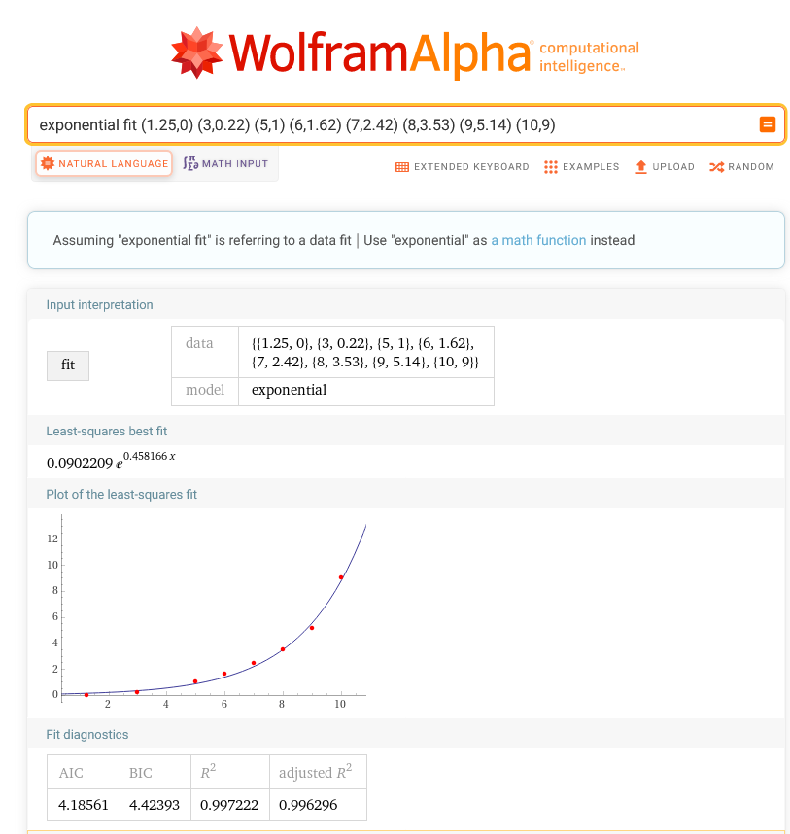This screenshot has height=834, width=790.
Task: Click the 'Input interpretation' heading
Action: (x=99, y=305)
